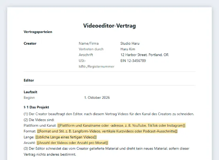Select the EIN 12-3456789 value
Screen dimensions: 219x160
click(x=133, y=61)
